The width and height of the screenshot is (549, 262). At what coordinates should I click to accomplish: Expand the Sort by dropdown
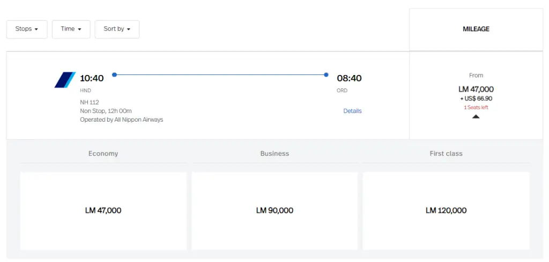[x=117, y=29]
